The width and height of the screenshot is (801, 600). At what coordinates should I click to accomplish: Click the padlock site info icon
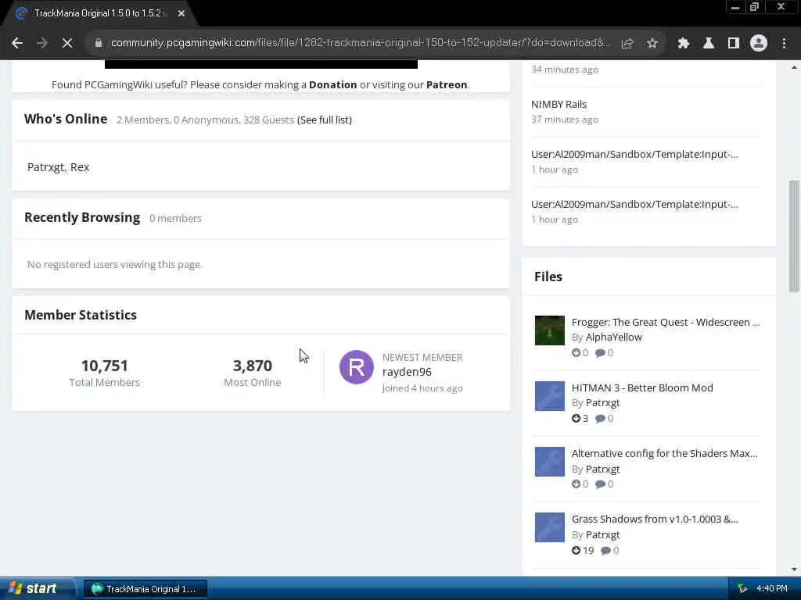(99, 44)
